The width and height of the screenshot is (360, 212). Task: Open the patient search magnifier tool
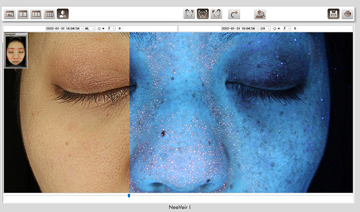pos(260,14)
